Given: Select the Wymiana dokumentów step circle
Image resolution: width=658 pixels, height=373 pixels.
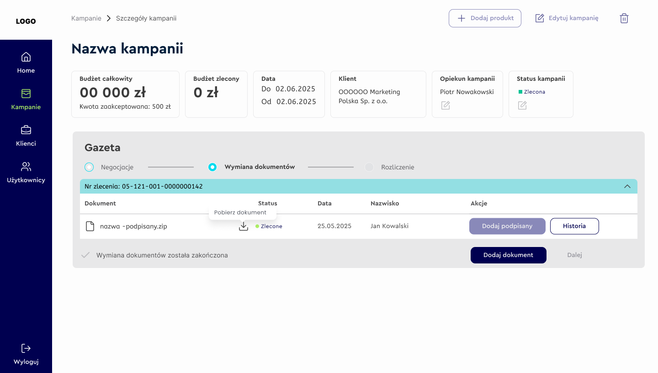Looking at the screenshot, I should pyautogui.click(x=212, y=167).
